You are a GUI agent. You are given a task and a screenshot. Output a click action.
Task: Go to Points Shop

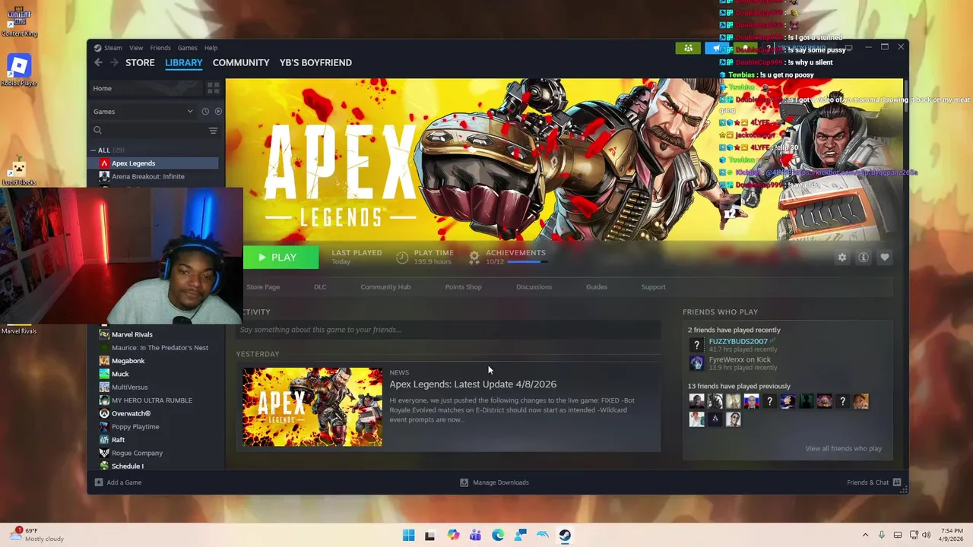463,287
